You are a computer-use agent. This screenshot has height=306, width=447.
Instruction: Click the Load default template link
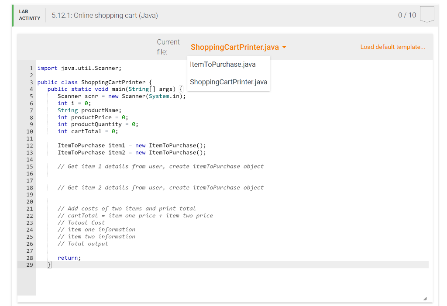[x=392, y=47]
